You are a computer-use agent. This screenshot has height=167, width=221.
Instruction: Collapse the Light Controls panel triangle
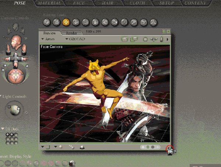(x=1, y=96)
